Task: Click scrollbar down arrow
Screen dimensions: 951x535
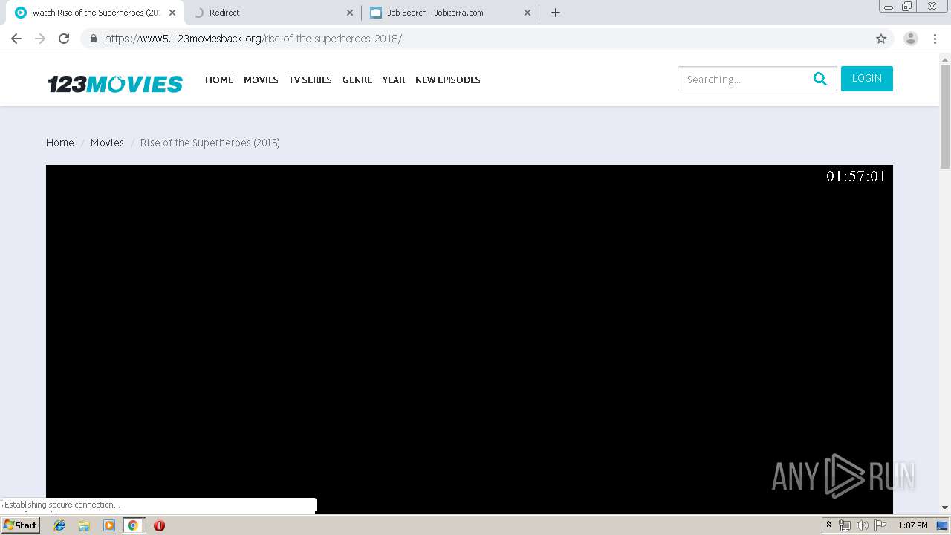Action: (945, 508)
